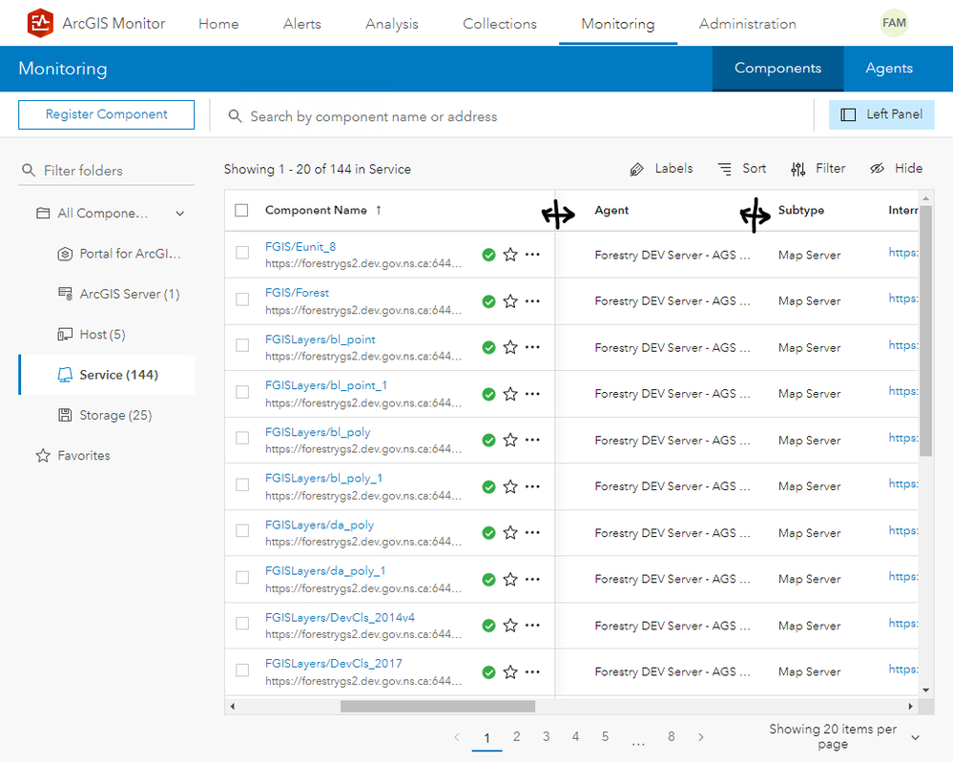Check the FGISLayers/bl_poly row checkbox
Image resolution: width=953 pixels, height=762 pixels.
(x=242, y=438)
